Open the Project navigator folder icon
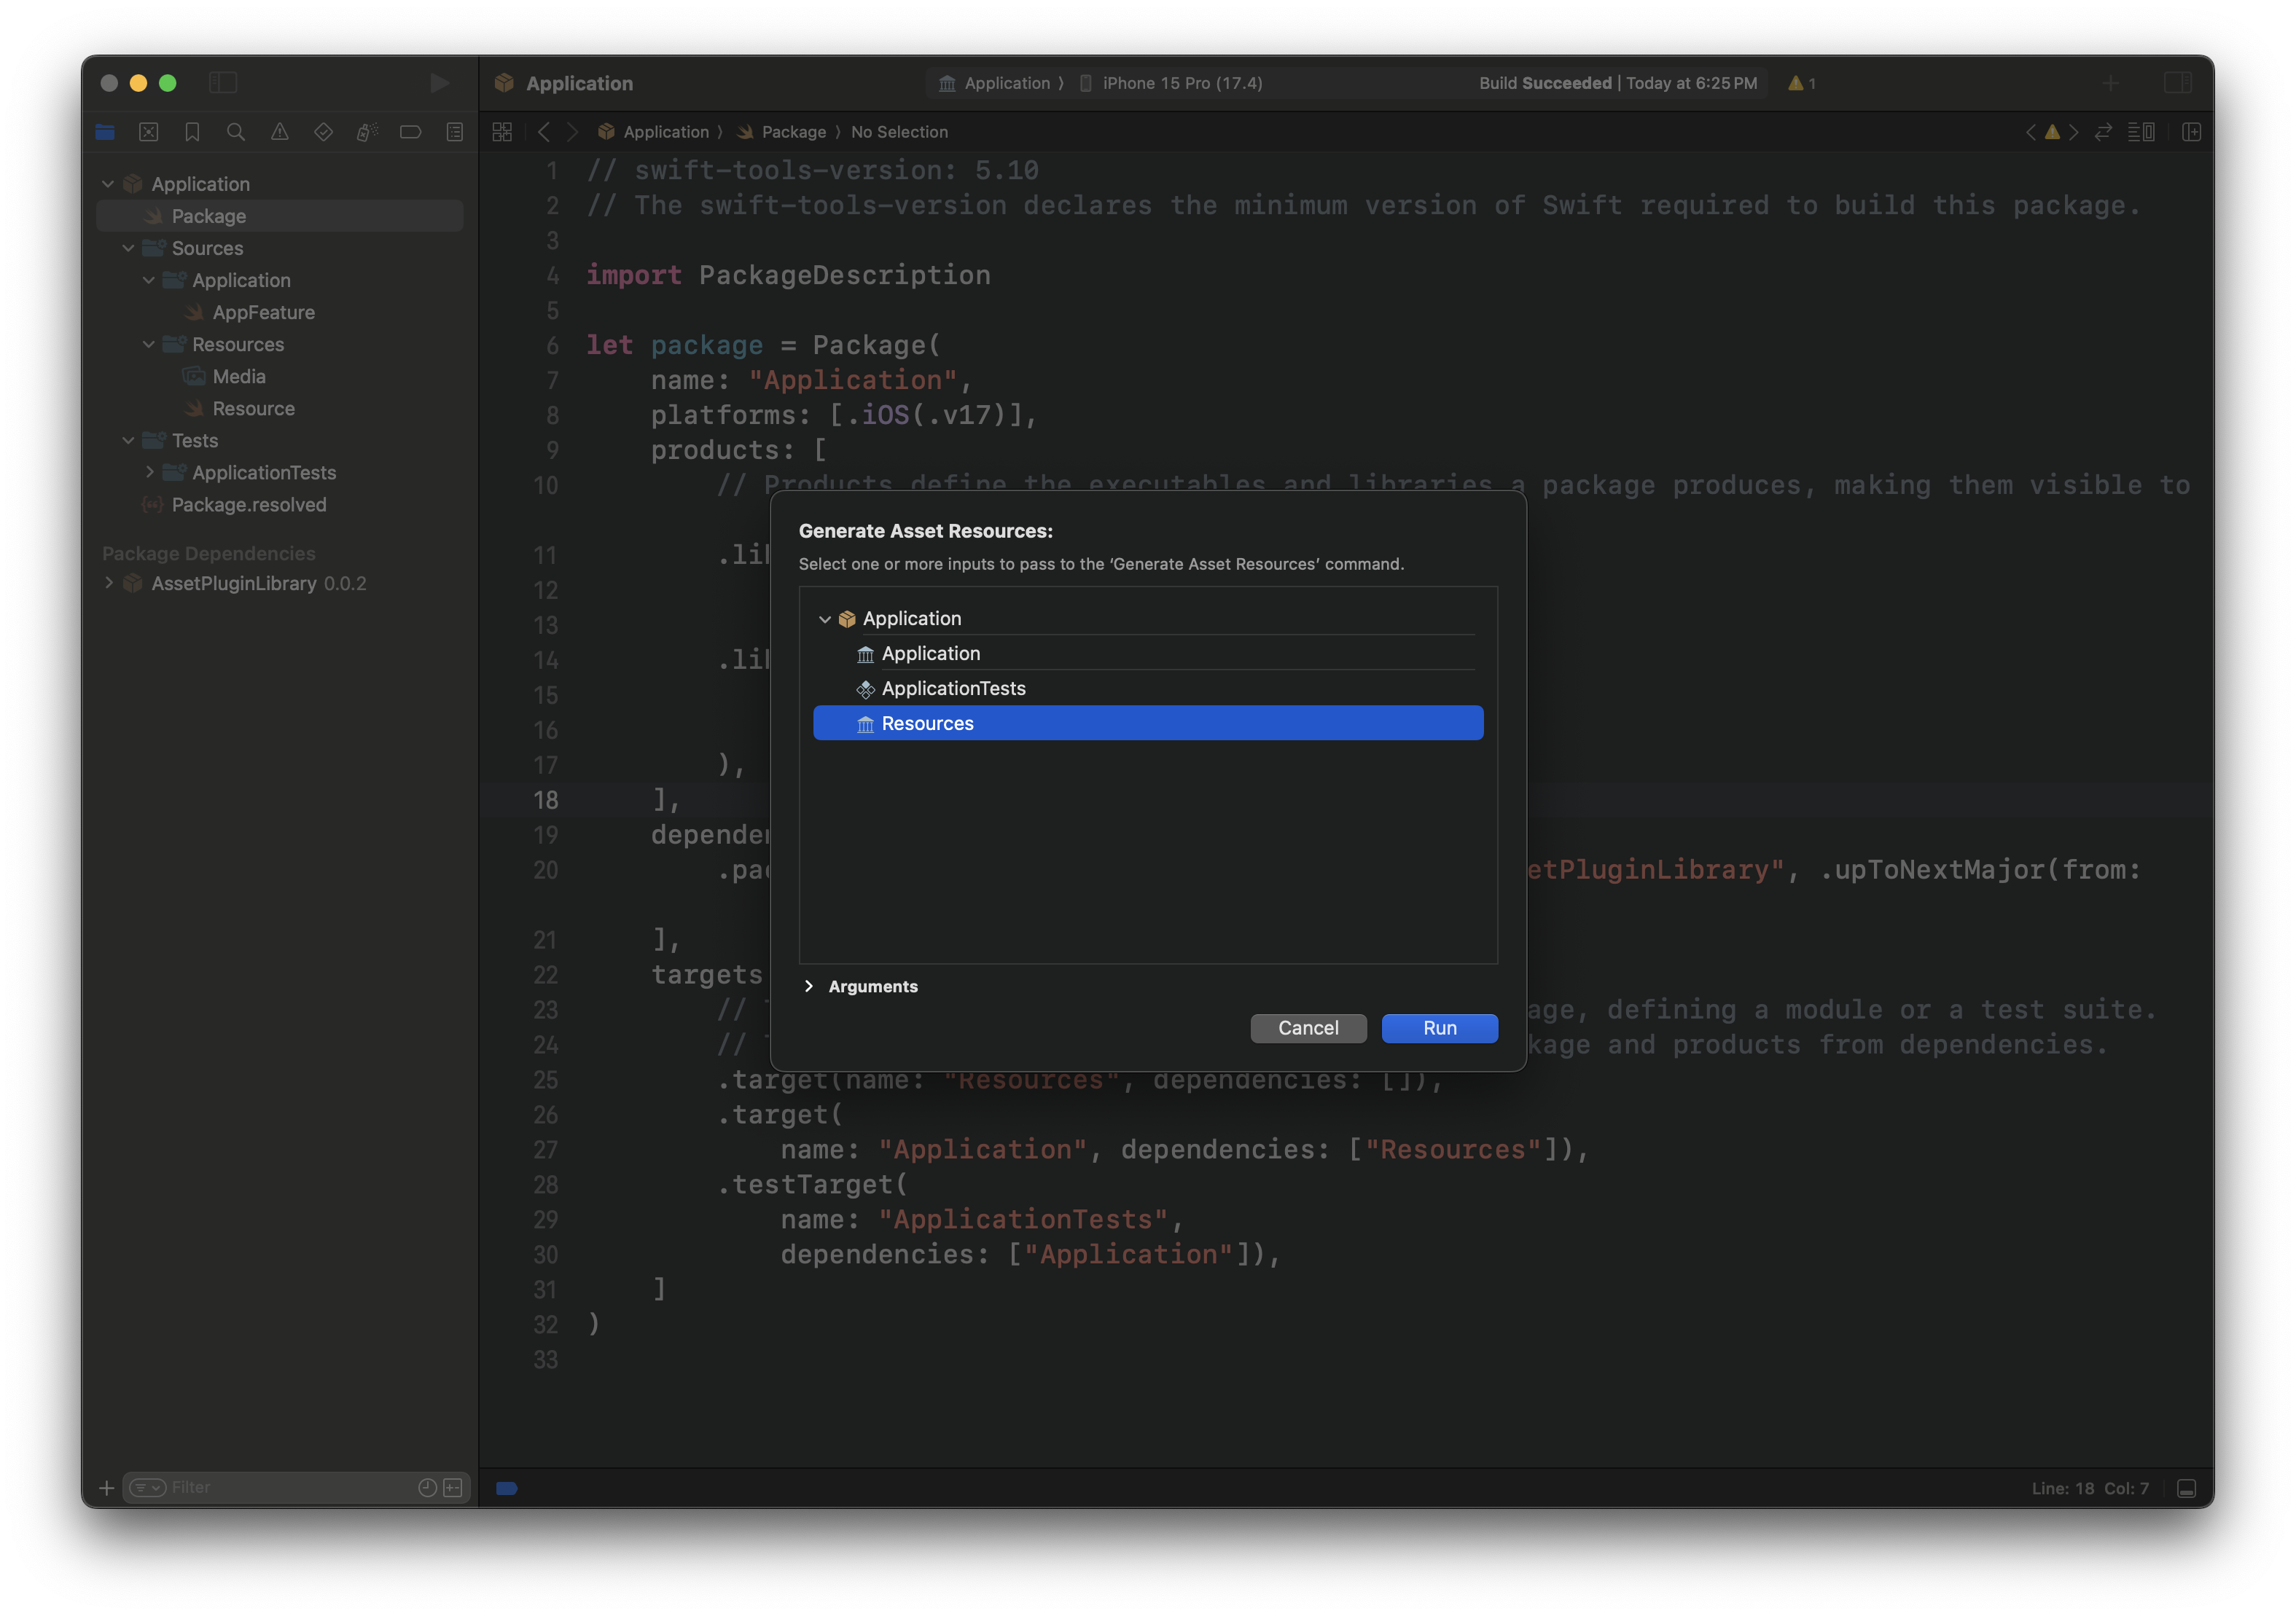 pos(105,132)
